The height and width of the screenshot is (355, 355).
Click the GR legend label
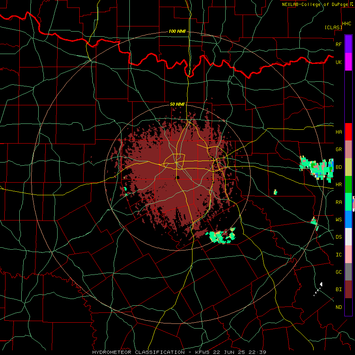[338, 149]
